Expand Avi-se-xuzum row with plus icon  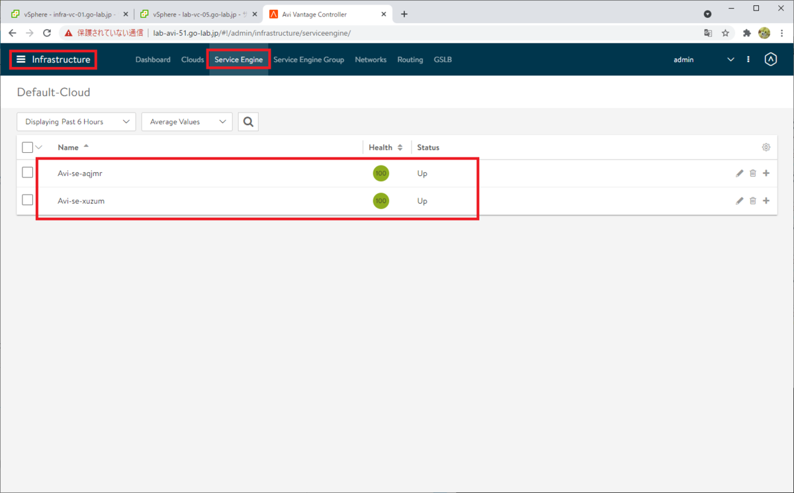[766, 201]
